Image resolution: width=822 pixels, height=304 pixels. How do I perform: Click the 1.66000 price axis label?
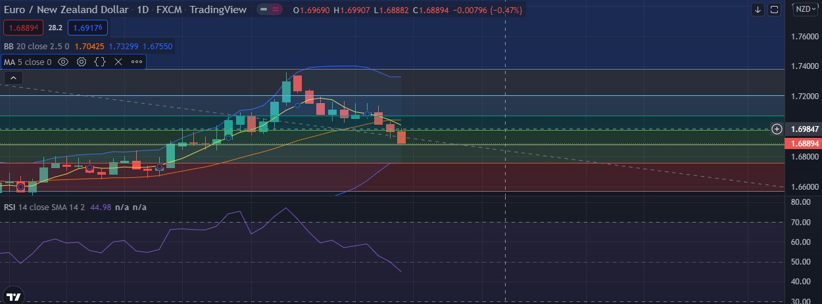(804, 186)
